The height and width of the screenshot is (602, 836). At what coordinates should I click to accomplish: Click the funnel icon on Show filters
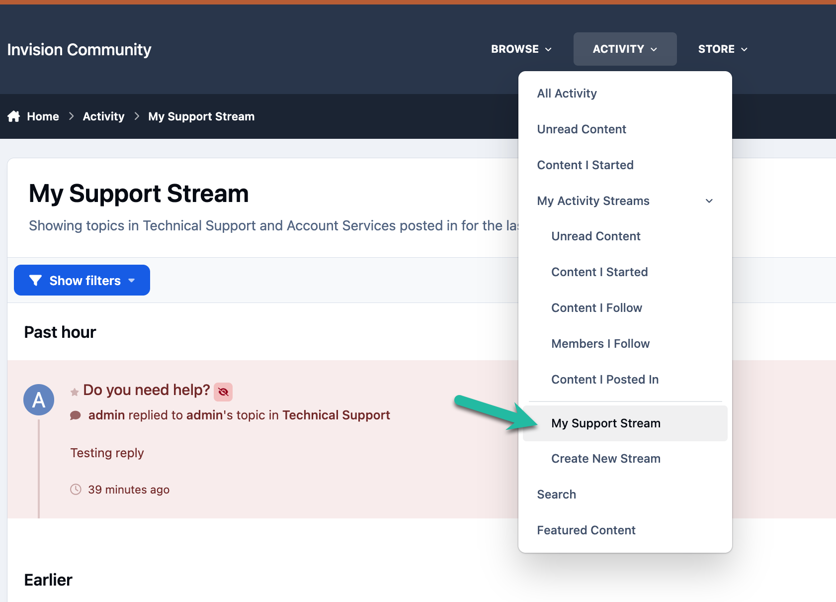pos(35,281)
